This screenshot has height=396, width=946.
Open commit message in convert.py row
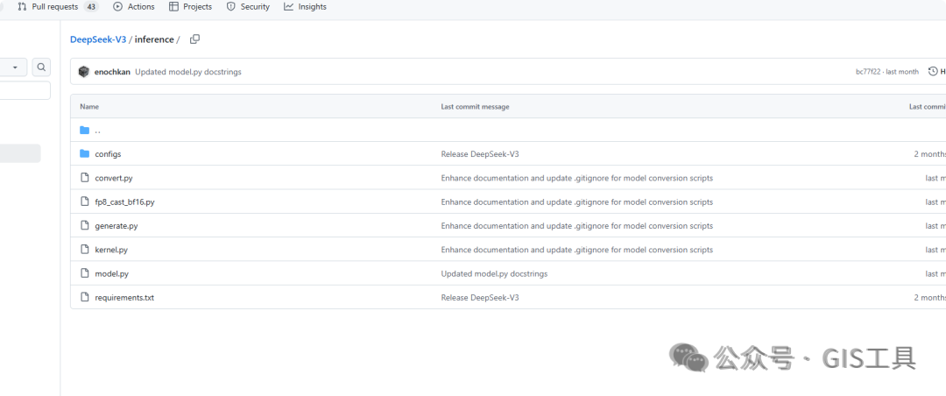(576, 178)
